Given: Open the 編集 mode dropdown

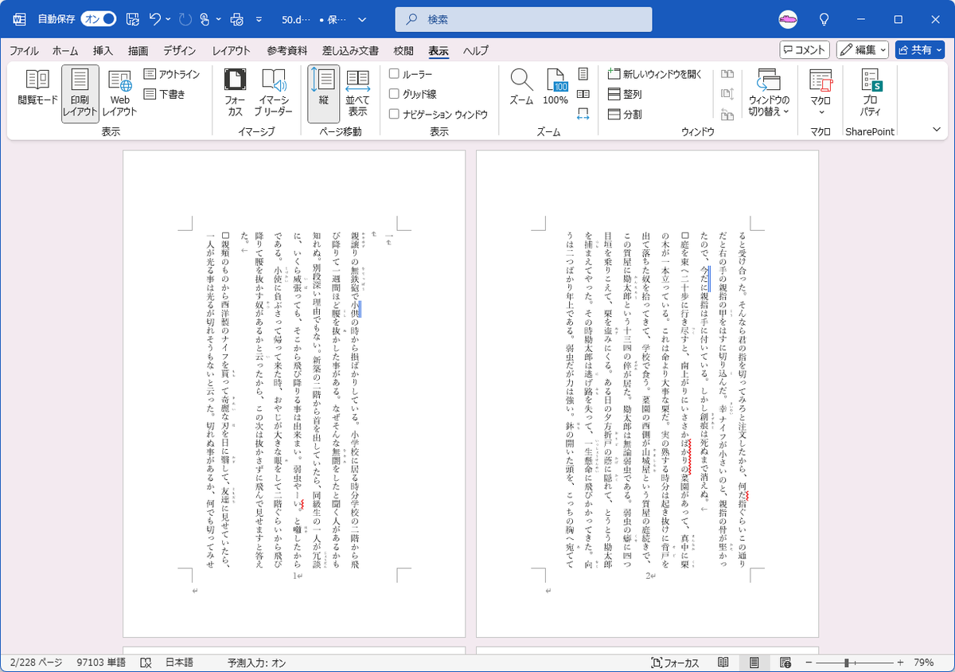Looking at the screenshot, I should coord(863,49).
